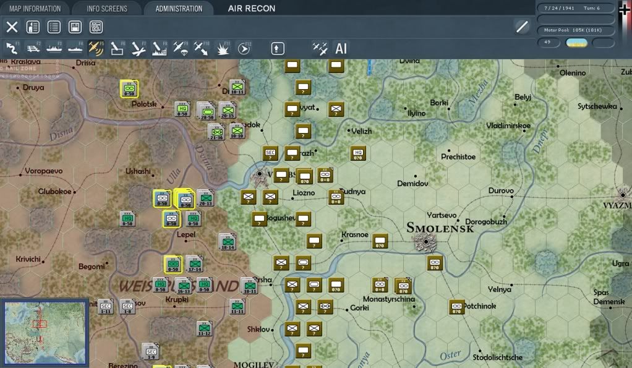This screenshot has height=368, width=632.
Task: Select the Soviet SEC unit near Vitebsk
Action: pos(270,153)
